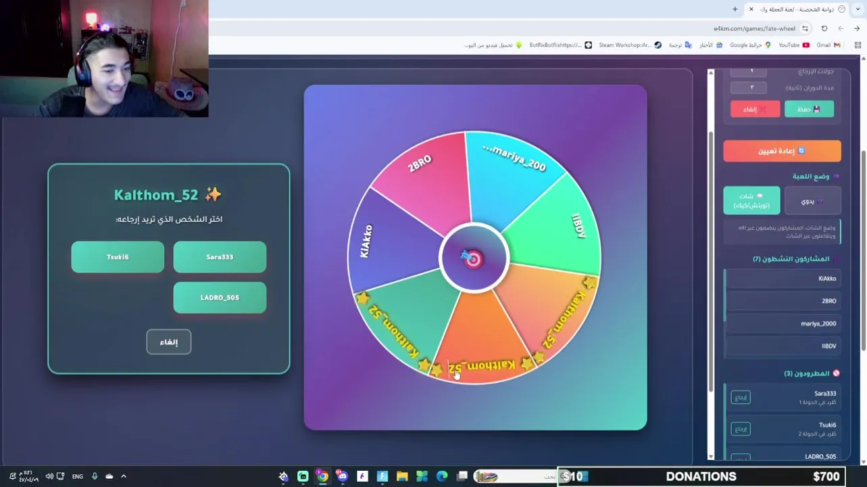
Task: Open the YouTube bookmark
Action: pyautogui.click(x=793, y=45)
